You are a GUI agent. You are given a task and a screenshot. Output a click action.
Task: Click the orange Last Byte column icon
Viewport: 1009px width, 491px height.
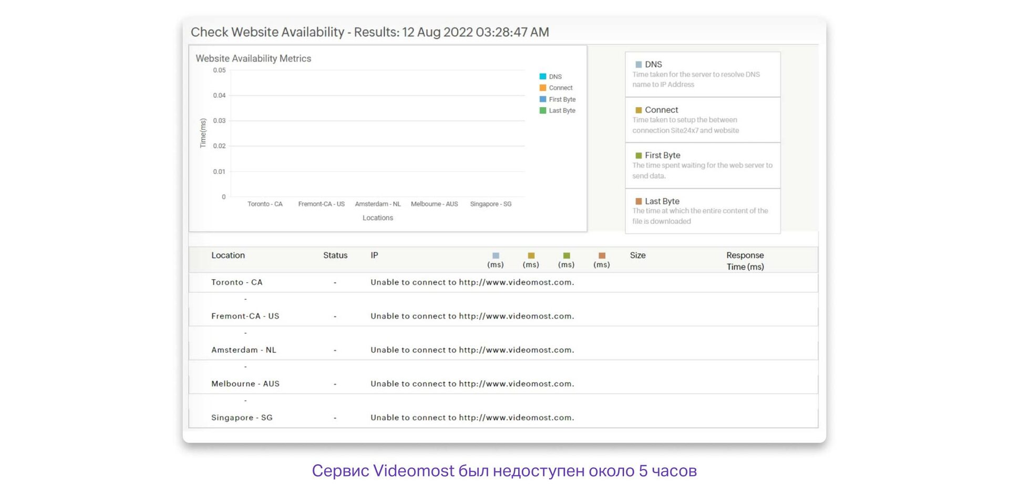click(602, 255)
